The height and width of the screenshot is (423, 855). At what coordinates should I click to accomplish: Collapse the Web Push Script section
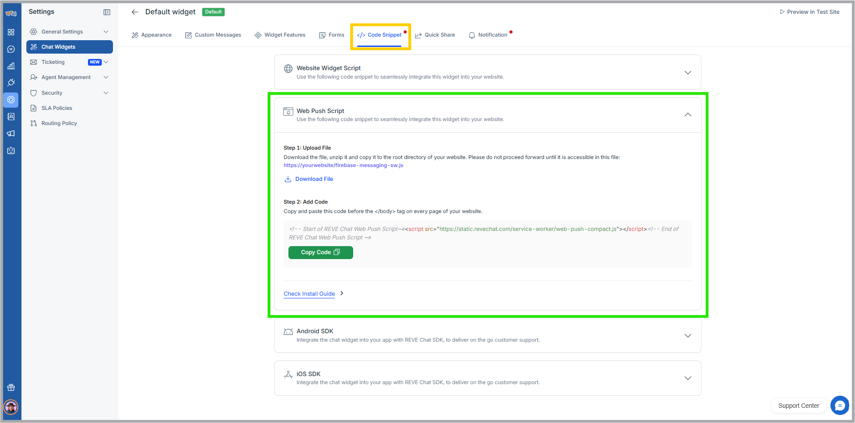[x=688, y=115]
